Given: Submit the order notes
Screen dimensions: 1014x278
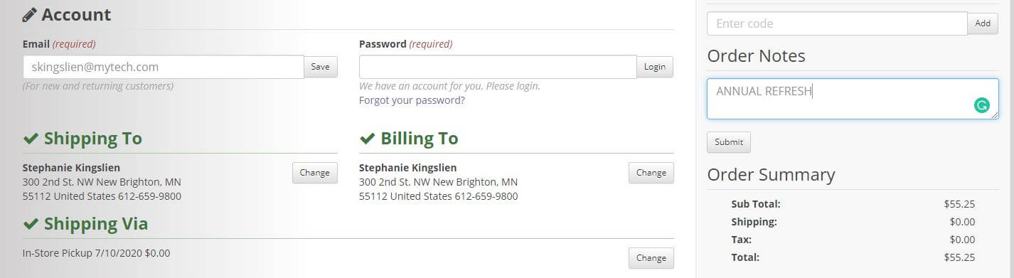Looking at the screenshot, I should tap(729, 142).
